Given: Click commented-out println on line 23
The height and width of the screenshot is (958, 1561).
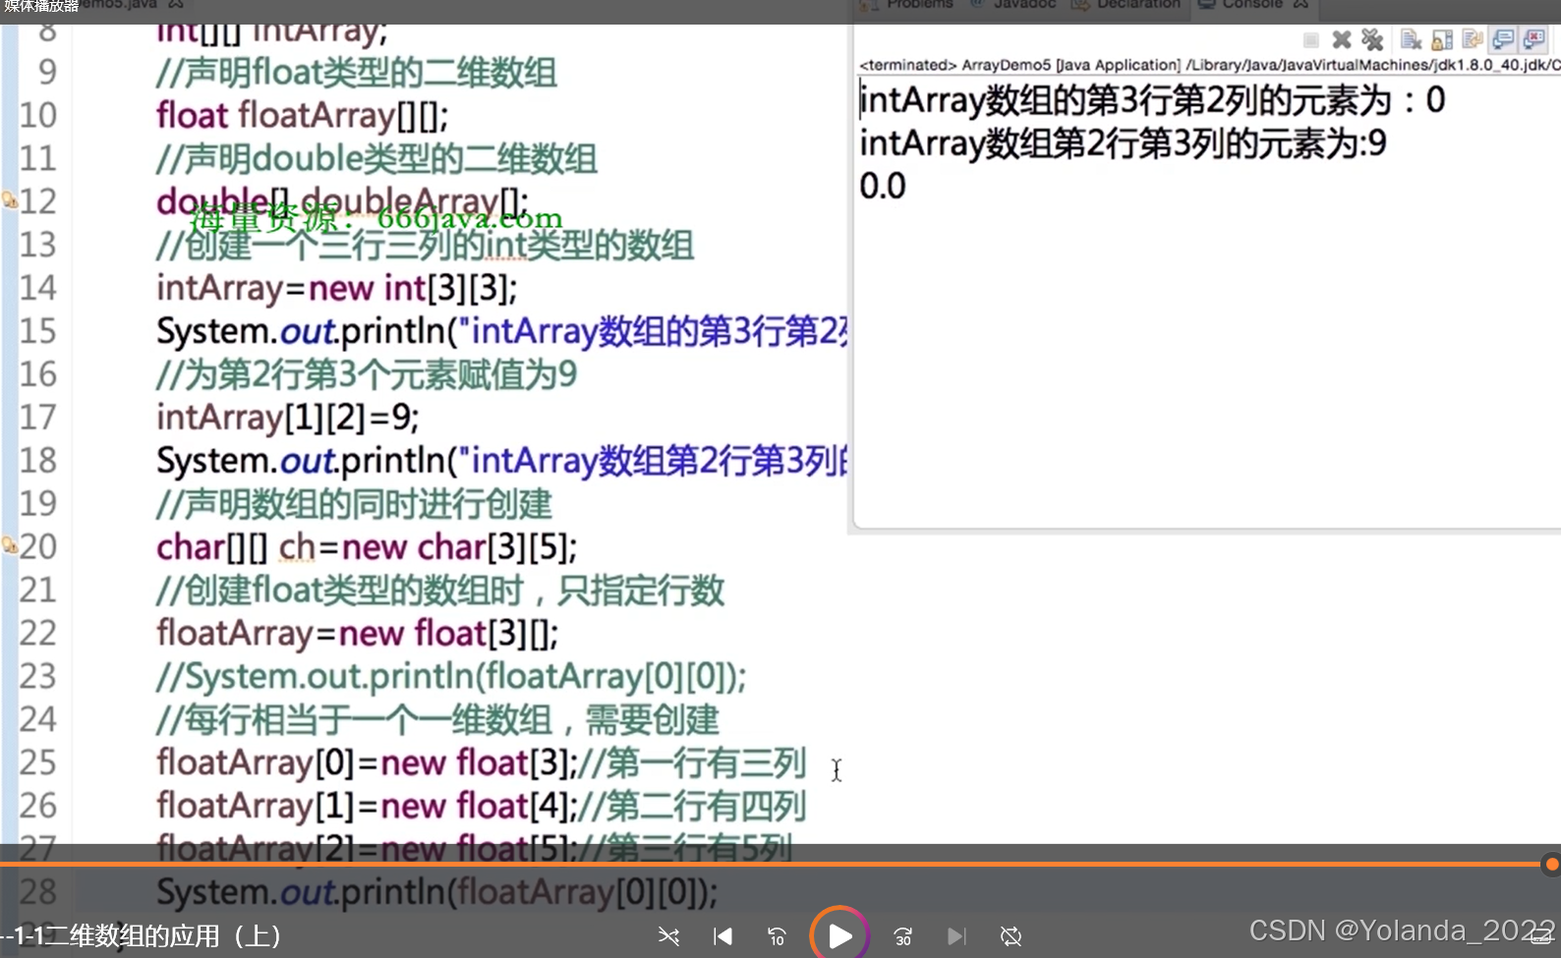Looking at the screenshot, I should pos(451,677).
